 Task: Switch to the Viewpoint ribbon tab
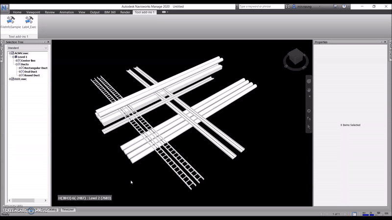(33, 12)
